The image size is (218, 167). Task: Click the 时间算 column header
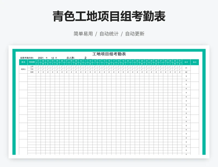(32, 62)
